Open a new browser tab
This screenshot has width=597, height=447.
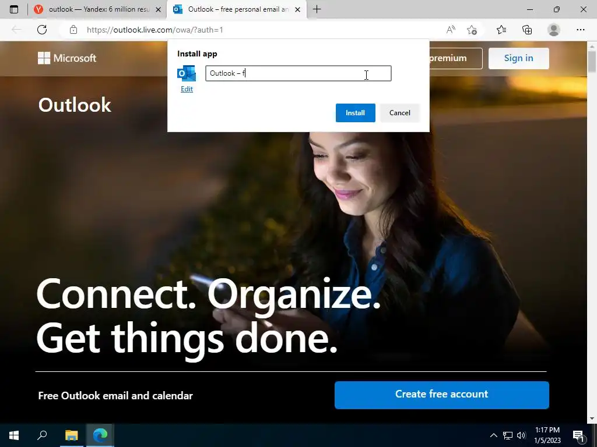[317, 9]
